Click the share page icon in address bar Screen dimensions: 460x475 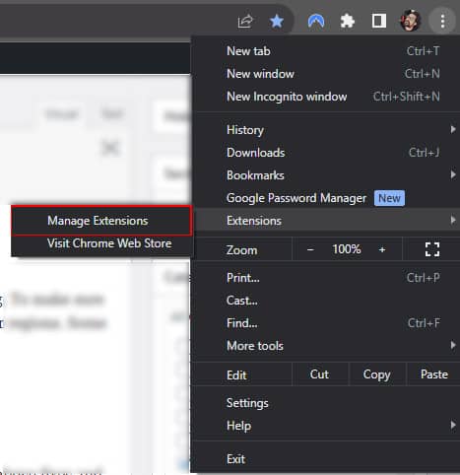point(245,22)
